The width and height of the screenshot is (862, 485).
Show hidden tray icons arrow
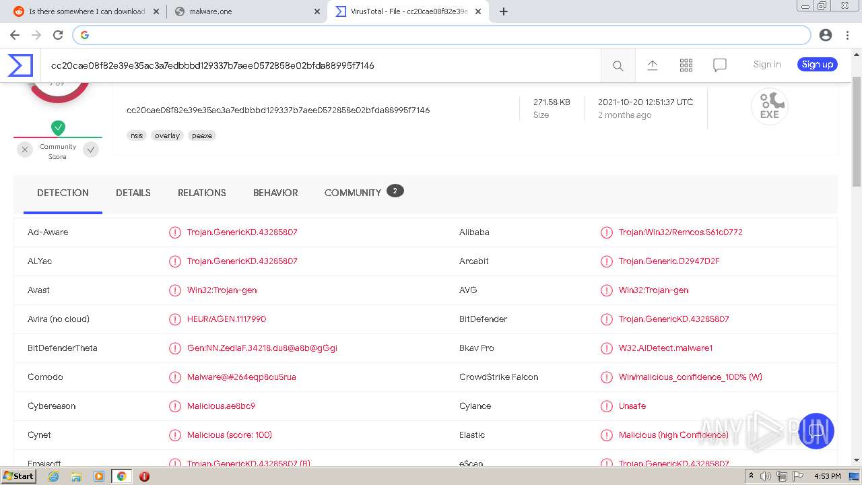point(751,476)
